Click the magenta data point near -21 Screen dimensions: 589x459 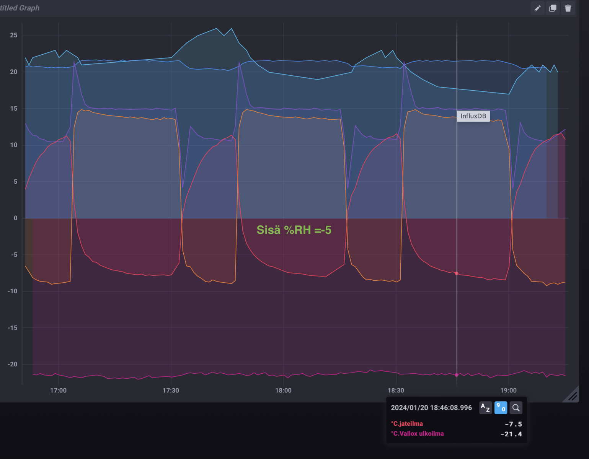(457, 375)
